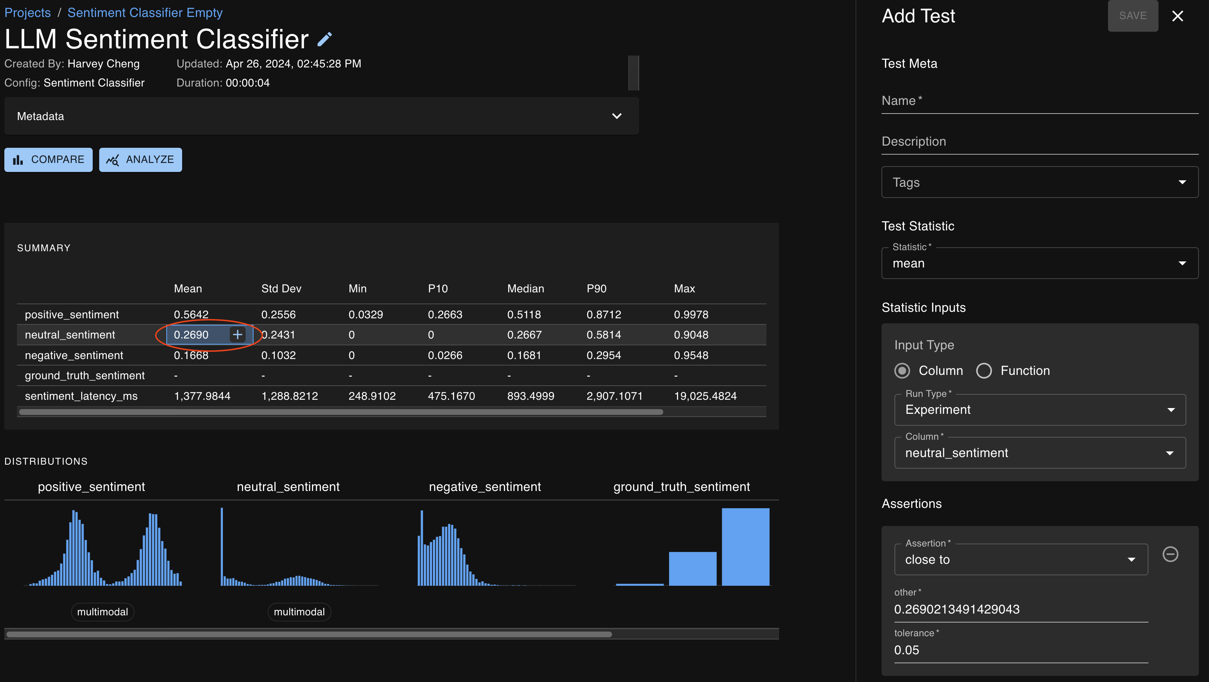The height and width of the screenshot is (682, 1209).
Task: Open the Tags dropdown arrow
Action: click(1182, 182)
